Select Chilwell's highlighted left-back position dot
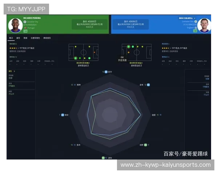This screenshot has width=218, height=174. point(129,47)
